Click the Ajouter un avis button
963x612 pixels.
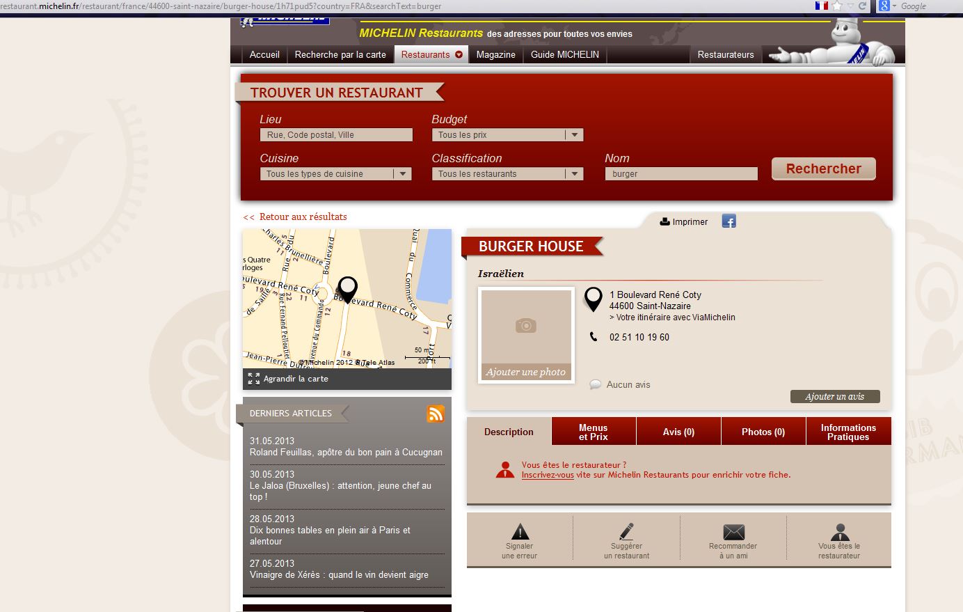click(834, 396)
